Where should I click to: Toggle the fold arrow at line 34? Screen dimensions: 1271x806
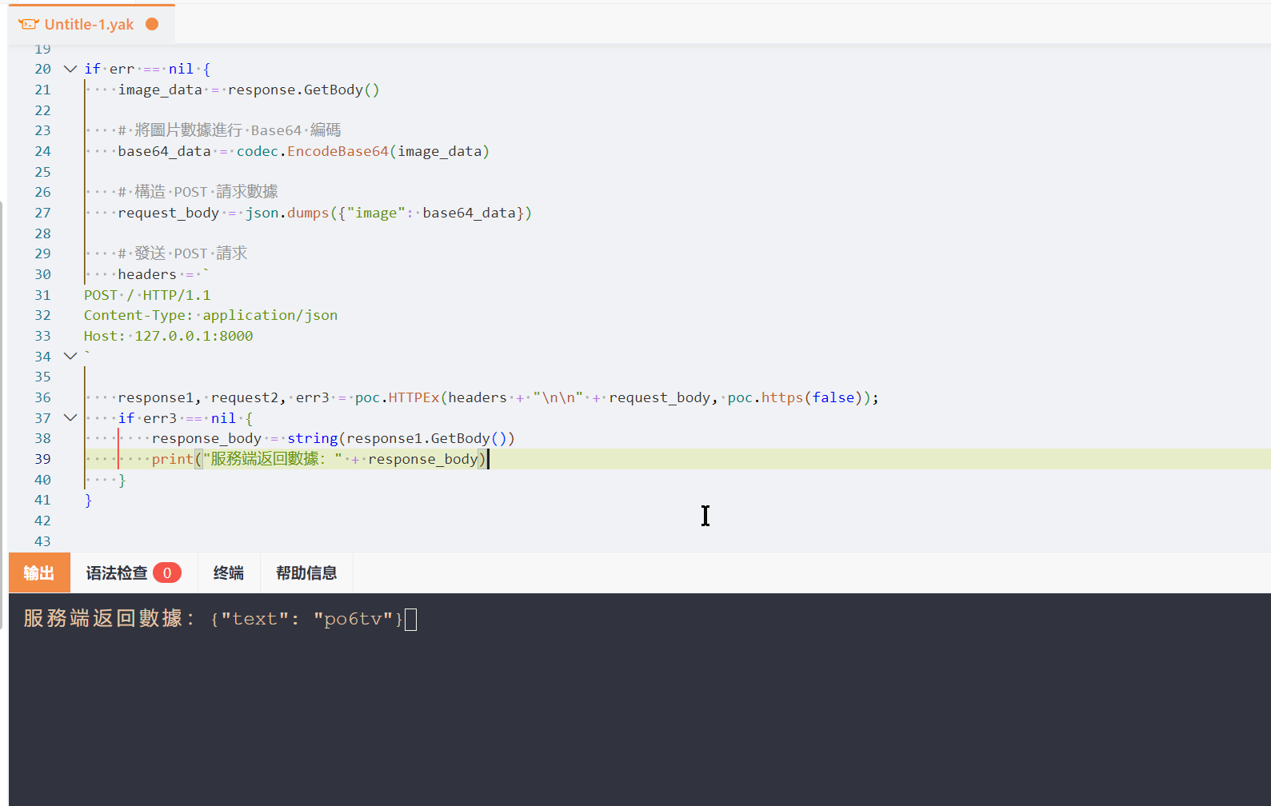[x=70, y=356]
